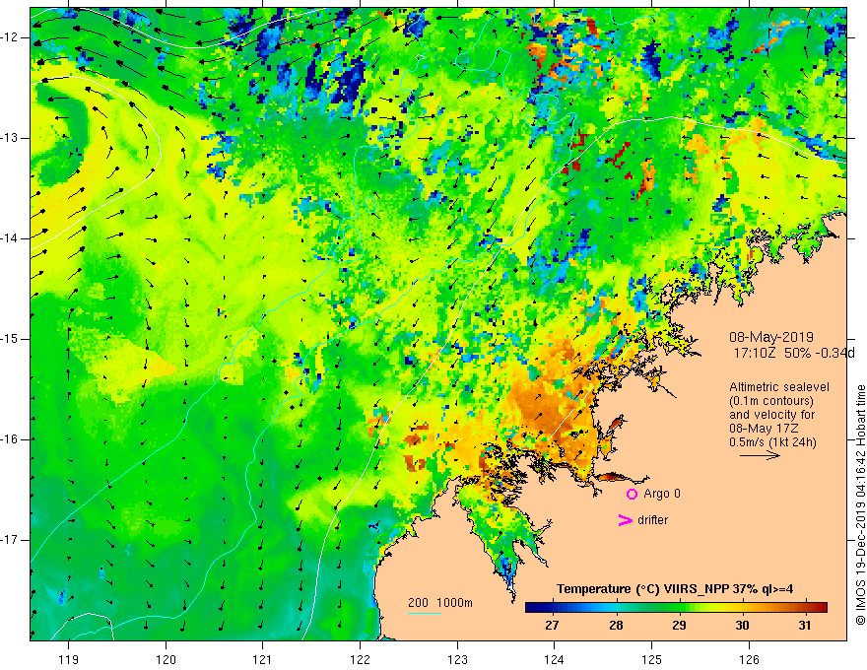This screenshot has width=867, height=670.
Task: Click the "Altimetric sealevel" legend text
Action: (x=779, y=387)
